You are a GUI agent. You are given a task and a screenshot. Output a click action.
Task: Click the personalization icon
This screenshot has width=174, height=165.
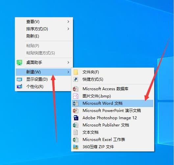(19, 87)
